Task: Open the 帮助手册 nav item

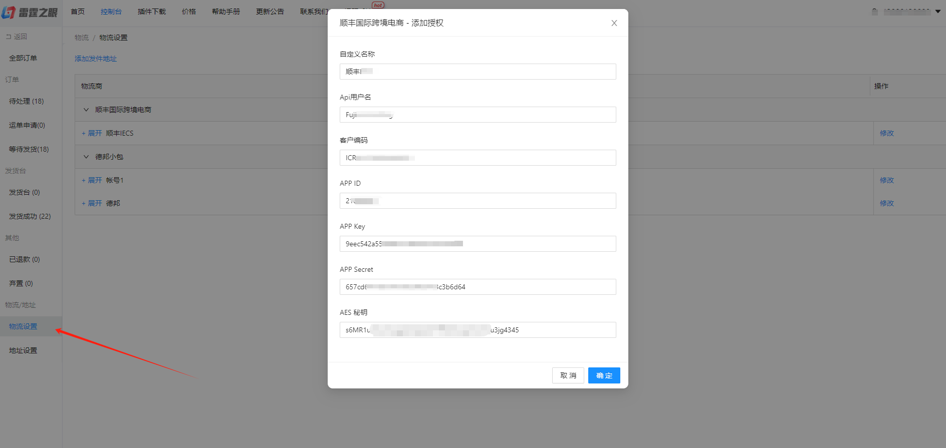Action: tap(226, 12)
